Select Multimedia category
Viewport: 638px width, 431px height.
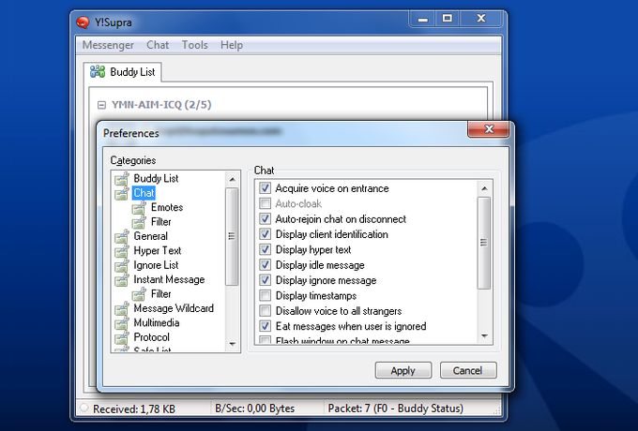157,322
